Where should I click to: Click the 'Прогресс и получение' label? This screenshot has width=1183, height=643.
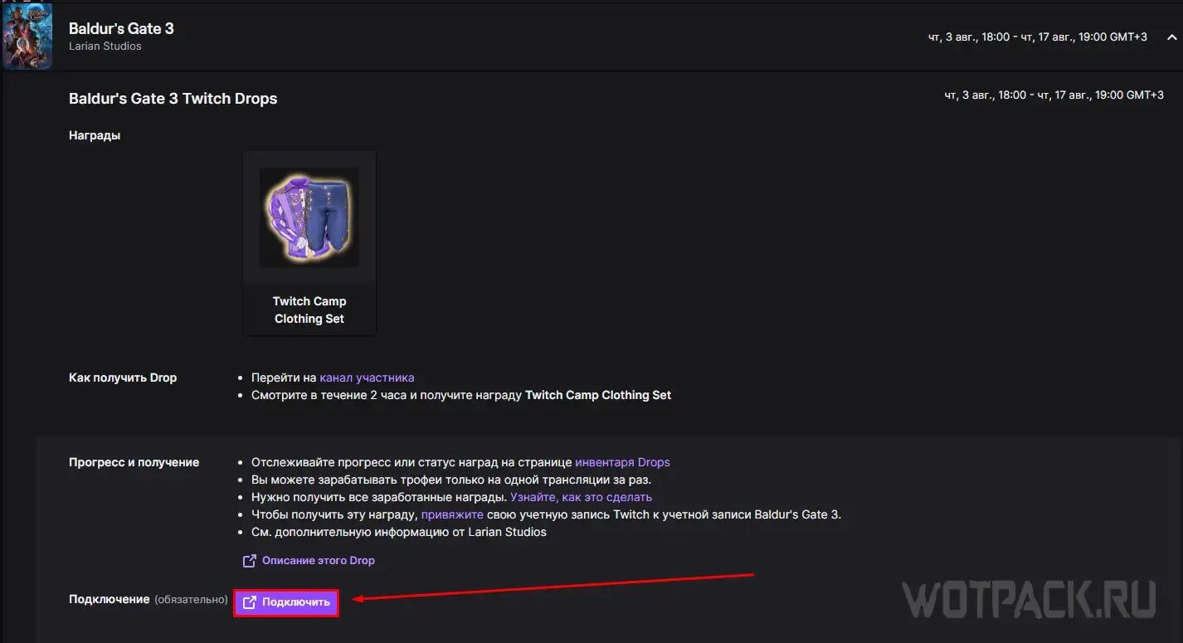134,462
